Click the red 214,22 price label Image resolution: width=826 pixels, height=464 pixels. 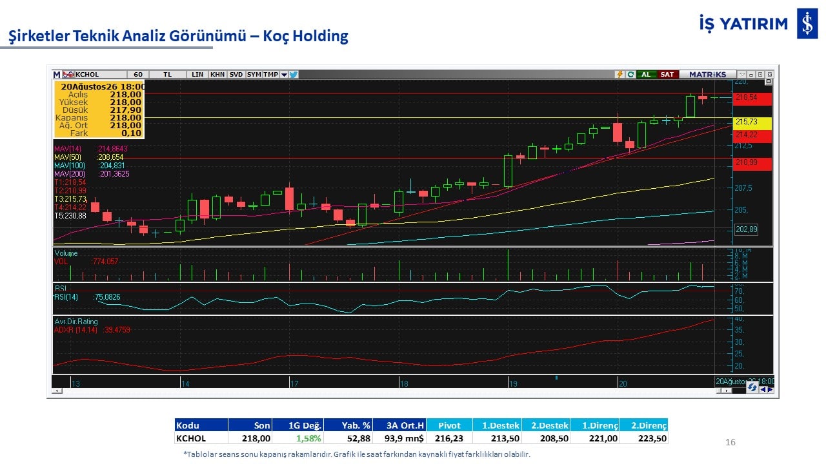click(752, 135)
